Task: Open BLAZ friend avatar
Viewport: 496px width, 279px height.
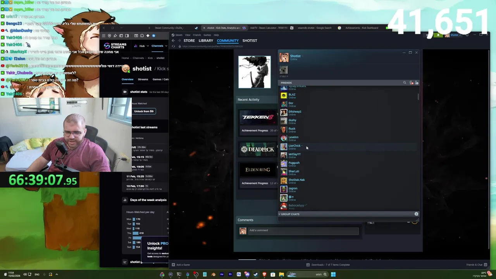Action: tap(284, 95)
